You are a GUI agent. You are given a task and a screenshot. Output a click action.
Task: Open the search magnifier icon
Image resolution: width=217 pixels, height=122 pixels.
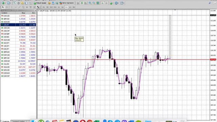[x=210, y=3]
